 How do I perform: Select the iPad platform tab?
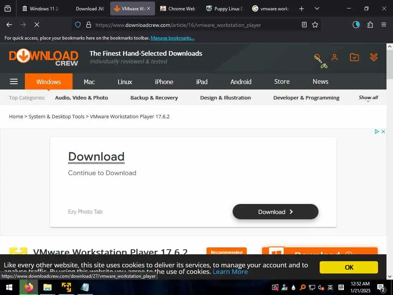point(202,82)
